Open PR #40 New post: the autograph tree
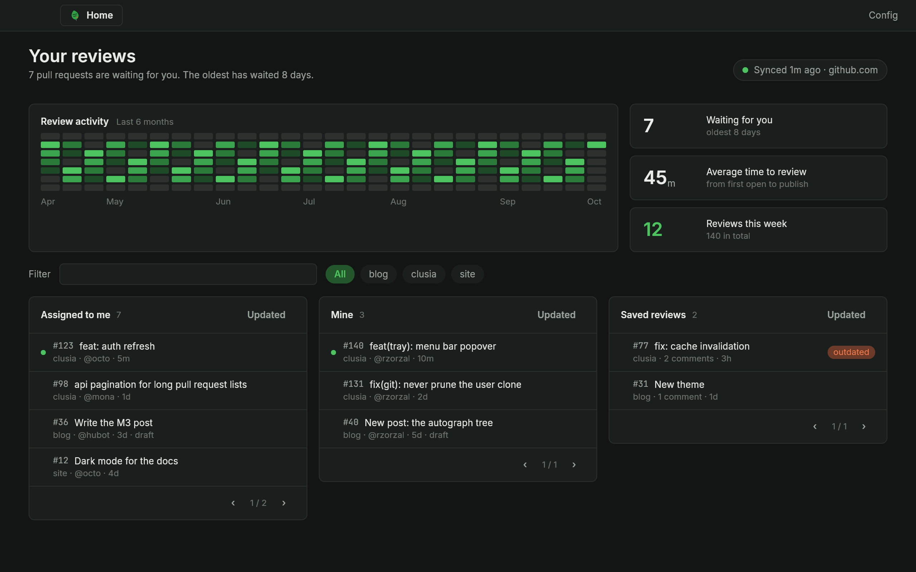Screen dimensions: 916x572 click(x=458, y=429)
